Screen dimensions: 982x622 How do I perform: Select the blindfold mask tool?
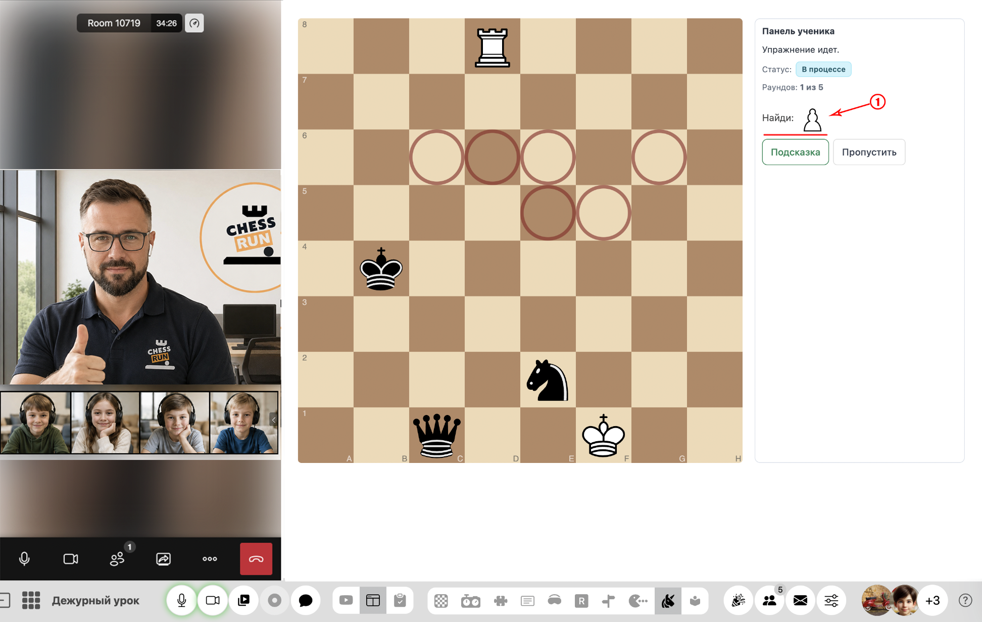(555, 601)
